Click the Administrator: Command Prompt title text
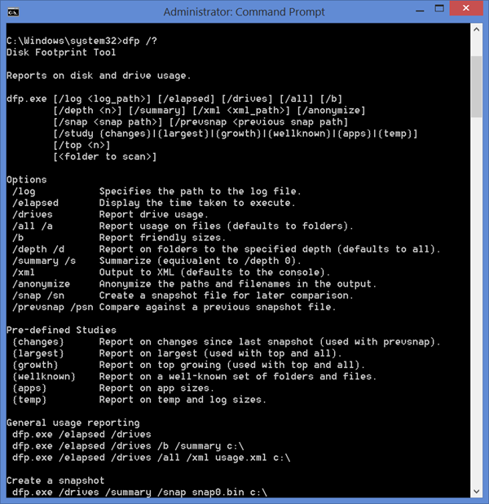The image size is (489, 504). [x=244, y=12]
